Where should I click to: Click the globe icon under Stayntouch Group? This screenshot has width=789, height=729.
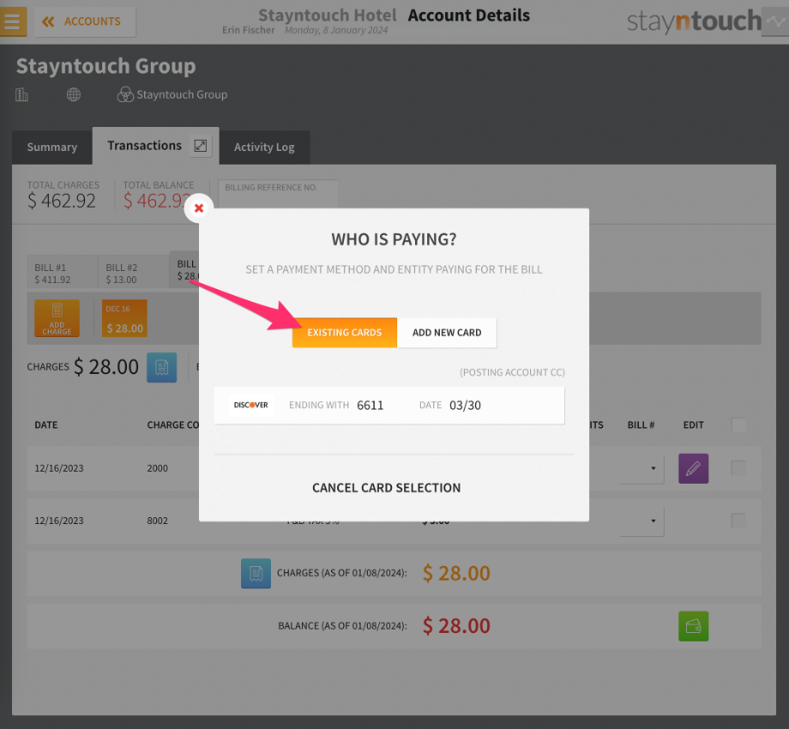click(74, 94)
